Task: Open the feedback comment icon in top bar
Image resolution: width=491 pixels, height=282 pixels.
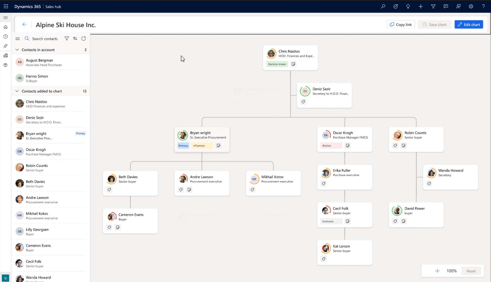Action: 446,6
